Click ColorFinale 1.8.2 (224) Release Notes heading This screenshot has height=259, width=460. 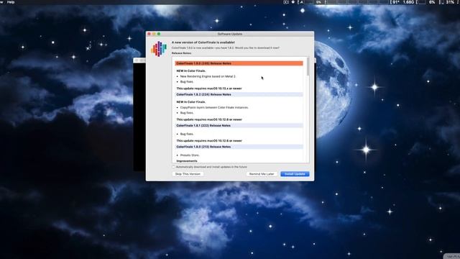tap(239, 94)
